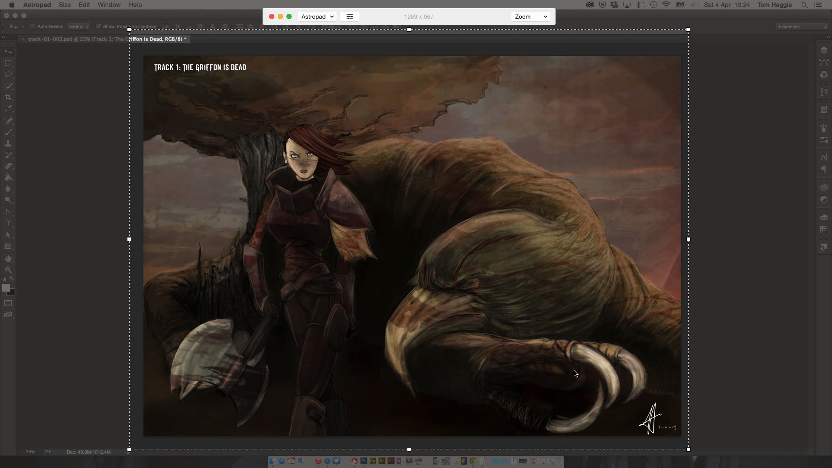This screenshot has width=832, height=468.
Task: Select the Rectangular Marquee tool
Action: click(8, 63)
